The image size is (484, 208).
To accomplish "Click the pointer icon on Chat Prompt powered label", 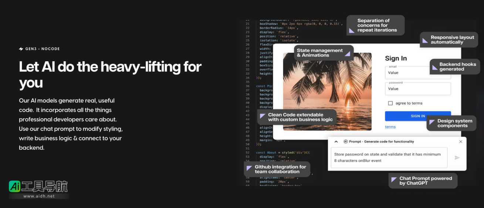I will pos(394,180).
